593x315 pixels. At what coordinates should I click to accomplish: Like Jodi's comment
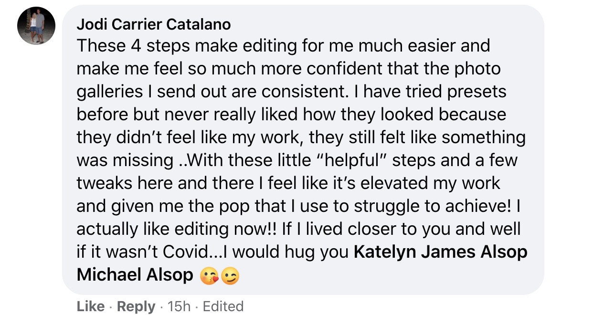tap(90, 306)
